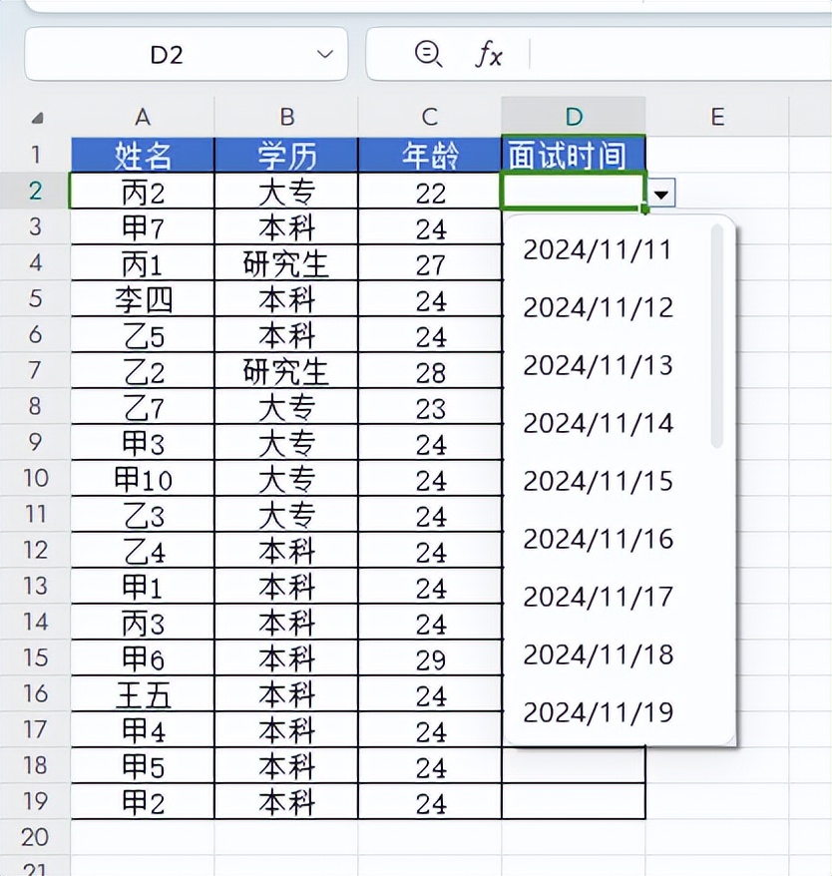
Task: Click the 面试时间 header cell
Action: coord(574,154)
